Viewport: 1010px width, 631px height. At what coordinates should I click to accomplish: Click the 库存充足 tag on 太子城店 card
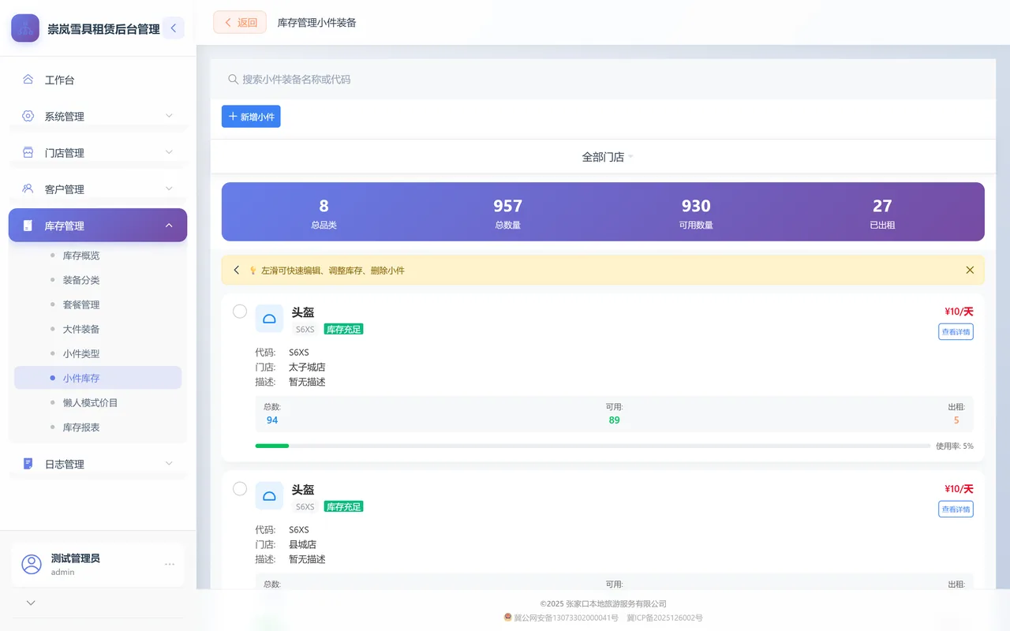tap(343, 329)
